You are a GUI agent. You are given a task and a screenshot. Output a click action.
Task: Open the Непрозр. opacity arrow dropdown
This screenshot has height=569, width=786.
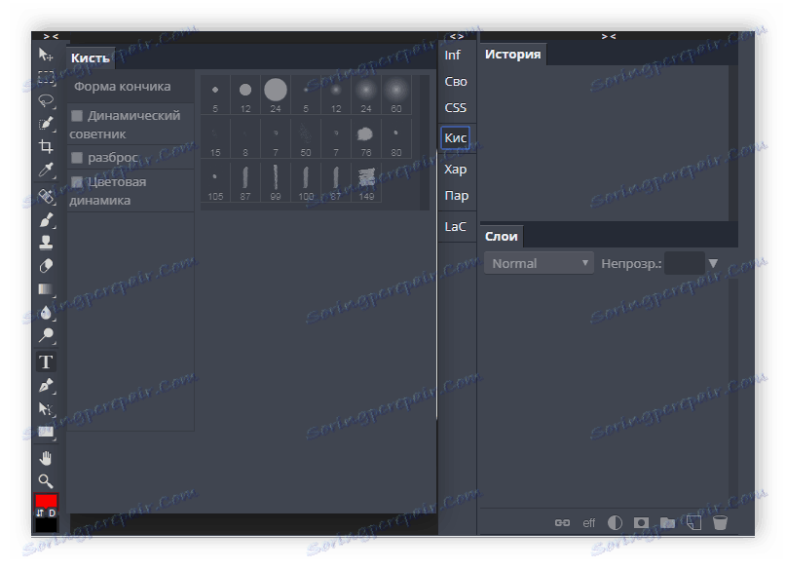[x=713, y=263]
